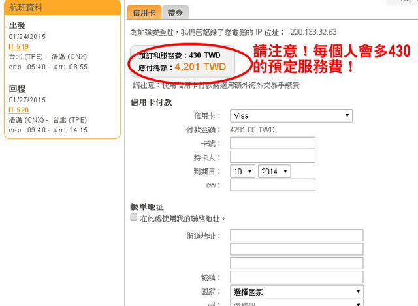Click the first 街道地址 input line
This screenshot has width=418, height=306.
point(297,236)
